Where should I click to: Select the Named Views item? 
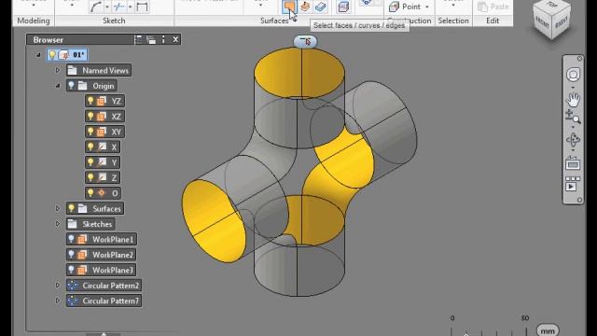click(105, 70)
